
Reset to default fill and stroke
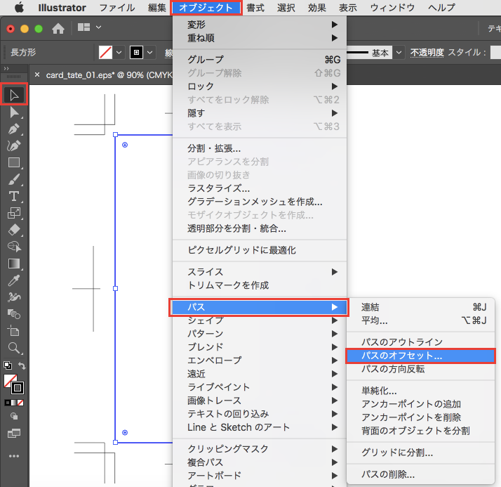[7, 365]
